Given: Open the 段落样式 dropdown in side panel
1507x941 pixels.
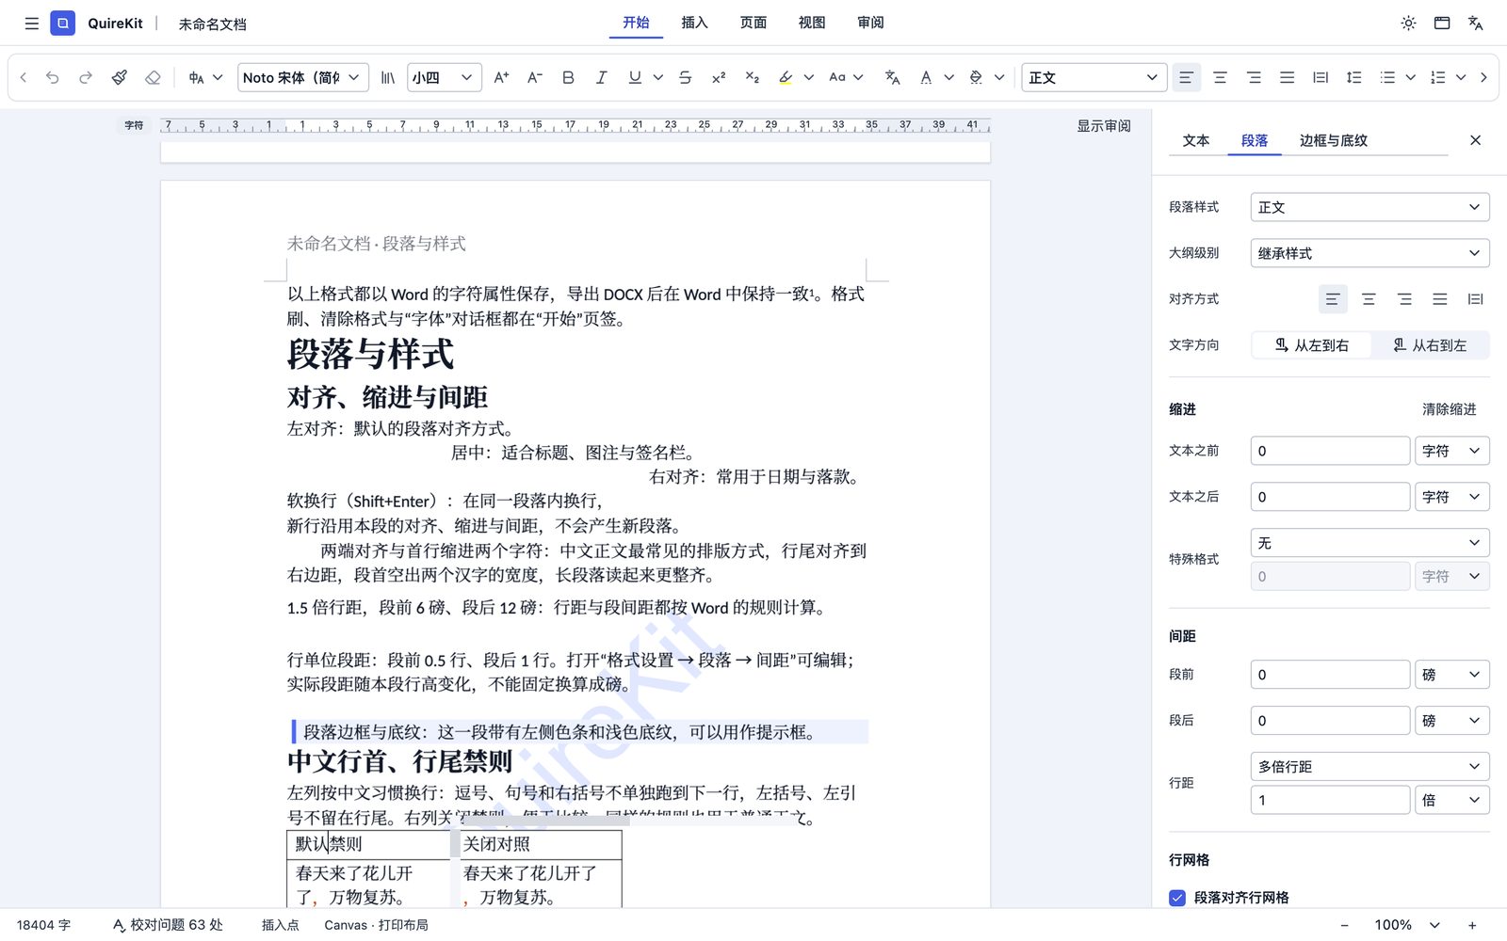Looking at the screenshot, I should (1369, 207).
